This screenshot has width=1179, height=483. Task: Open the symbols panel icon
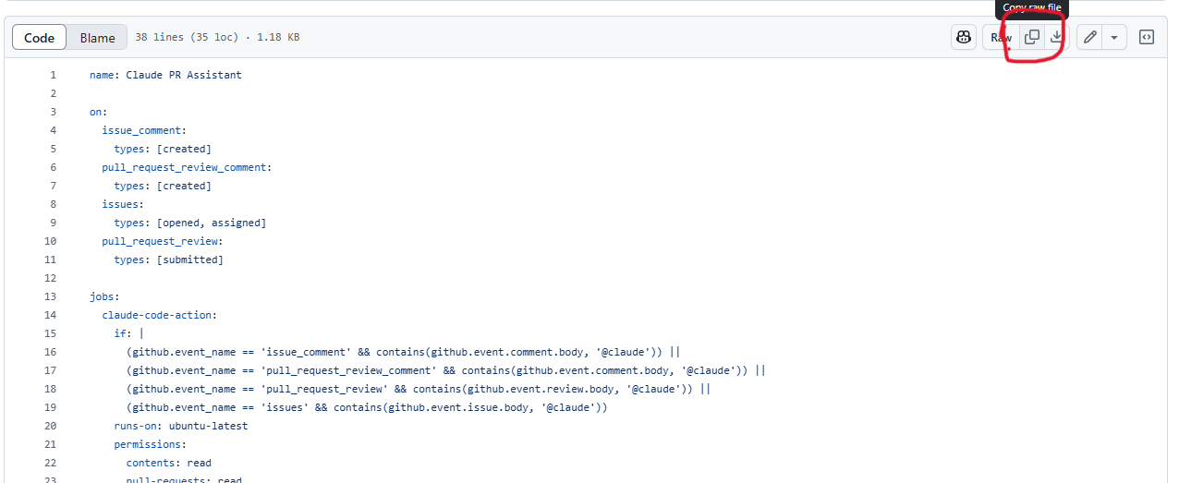(x=1147, y=37)
